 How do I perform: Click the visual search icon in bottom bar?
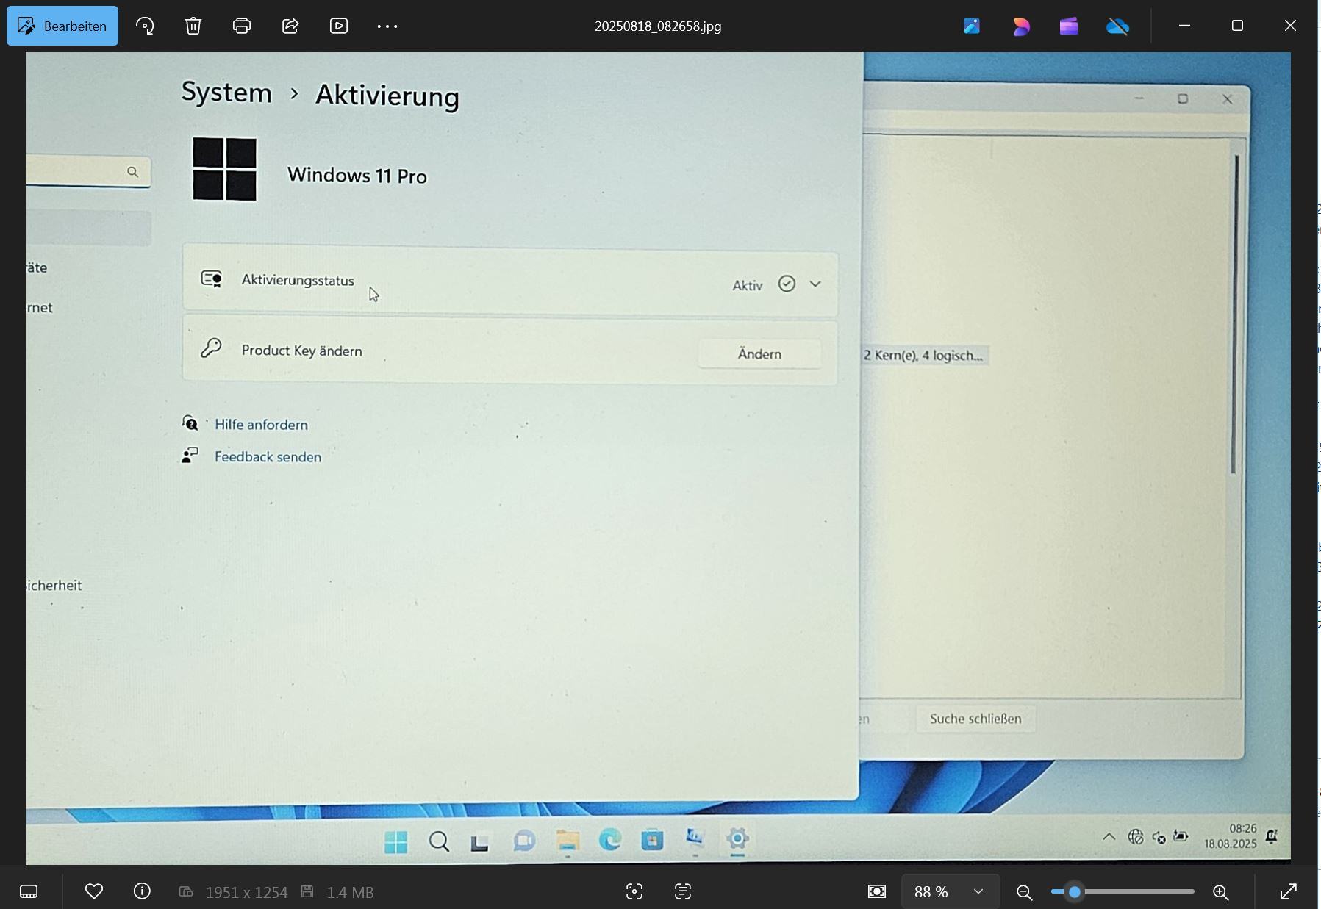[x=634, y=891]
